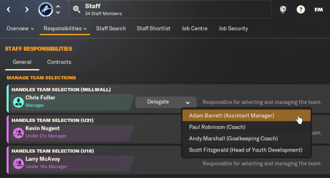The height and width of the screenshot is (178, 330).
Task: Open the Millwall club badge
Action: point(45,9)
